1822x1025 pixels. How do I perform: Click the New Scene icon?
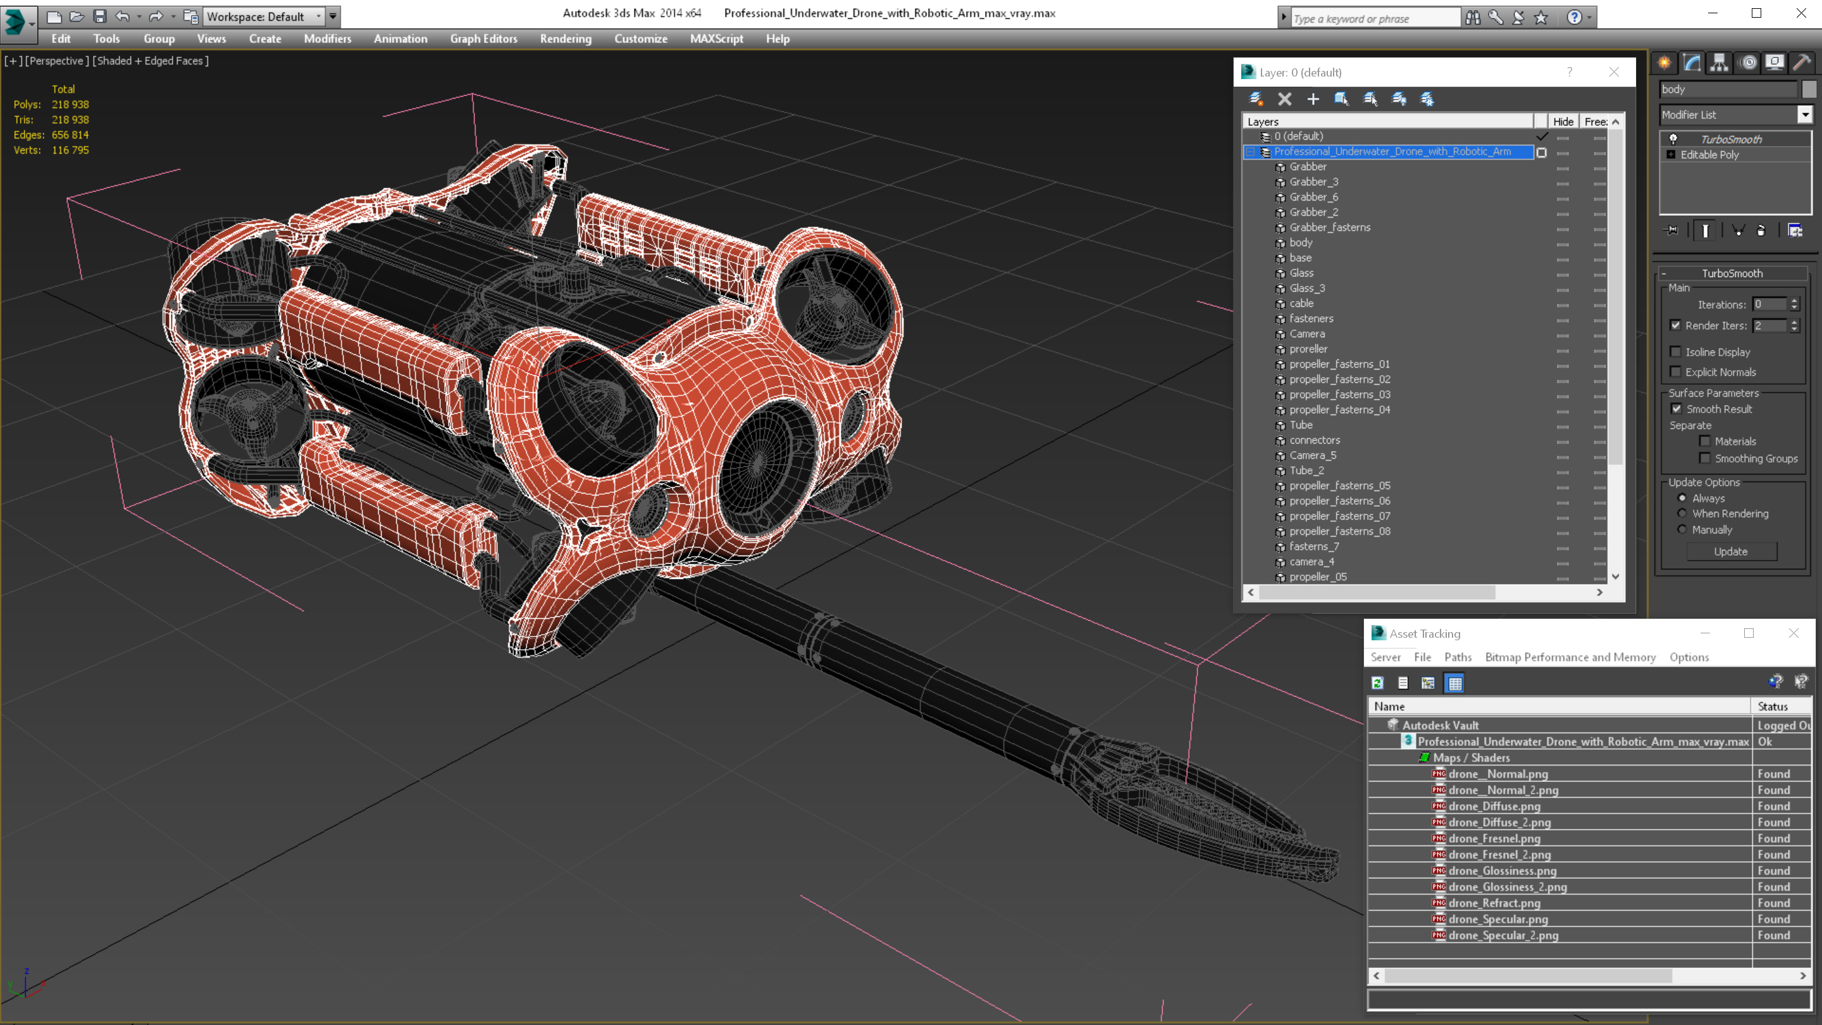point(54,16)
